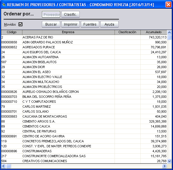173x170 pixels.
Task: Select the AGREGADOS PURACE row
Action: (x=84, y=47)
